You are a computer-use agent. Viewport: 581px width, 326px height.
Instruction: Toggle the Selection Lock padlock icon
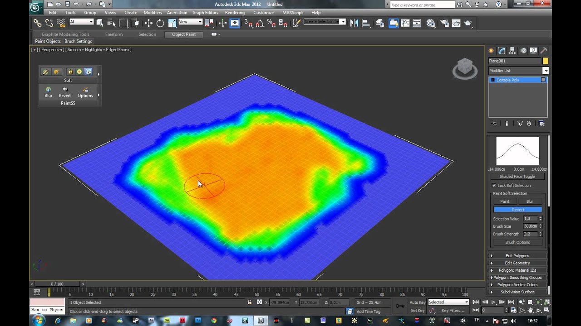250,302
